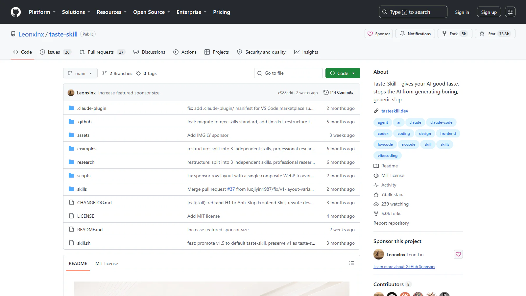526x296 pixels.
Task: Click the examples folder icon
Action: (x=71, y=148)
